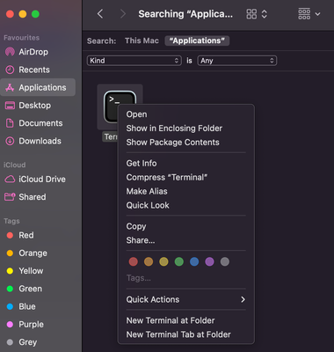This screenshot has width=334, height=352.
Task: Apply the blue tag color dot
Action: pyautogui.click(x=194, y=261)
